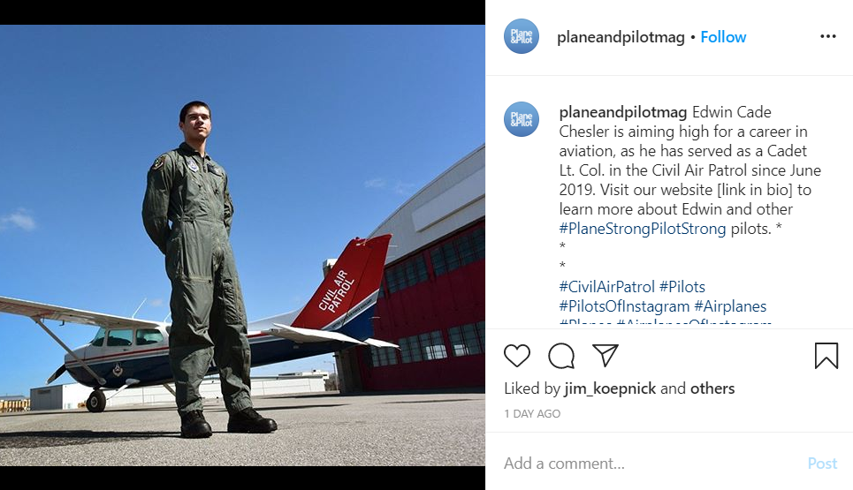Open the three-dot more options menu
853x490 pixels.
828,36
